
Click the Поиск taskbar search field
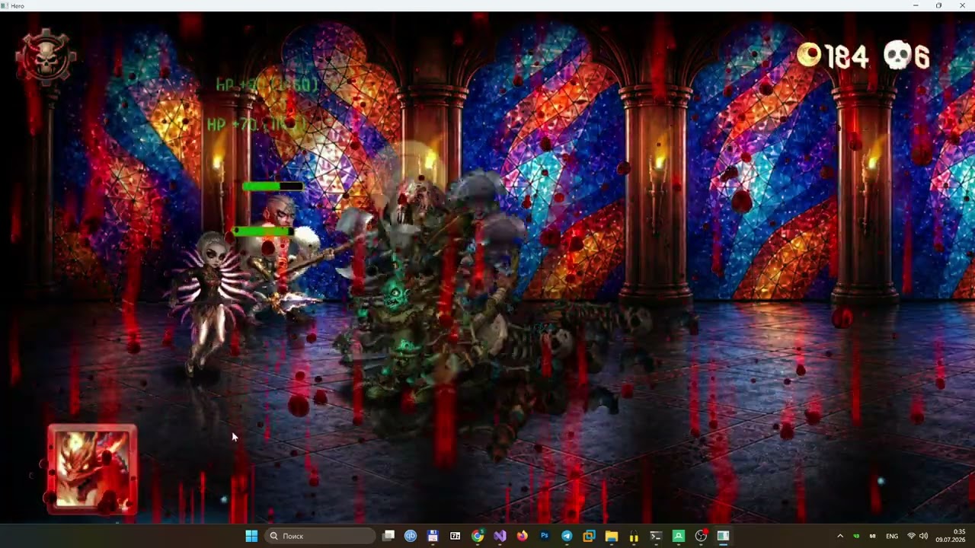pyautogui.click(x=320, y=536)
